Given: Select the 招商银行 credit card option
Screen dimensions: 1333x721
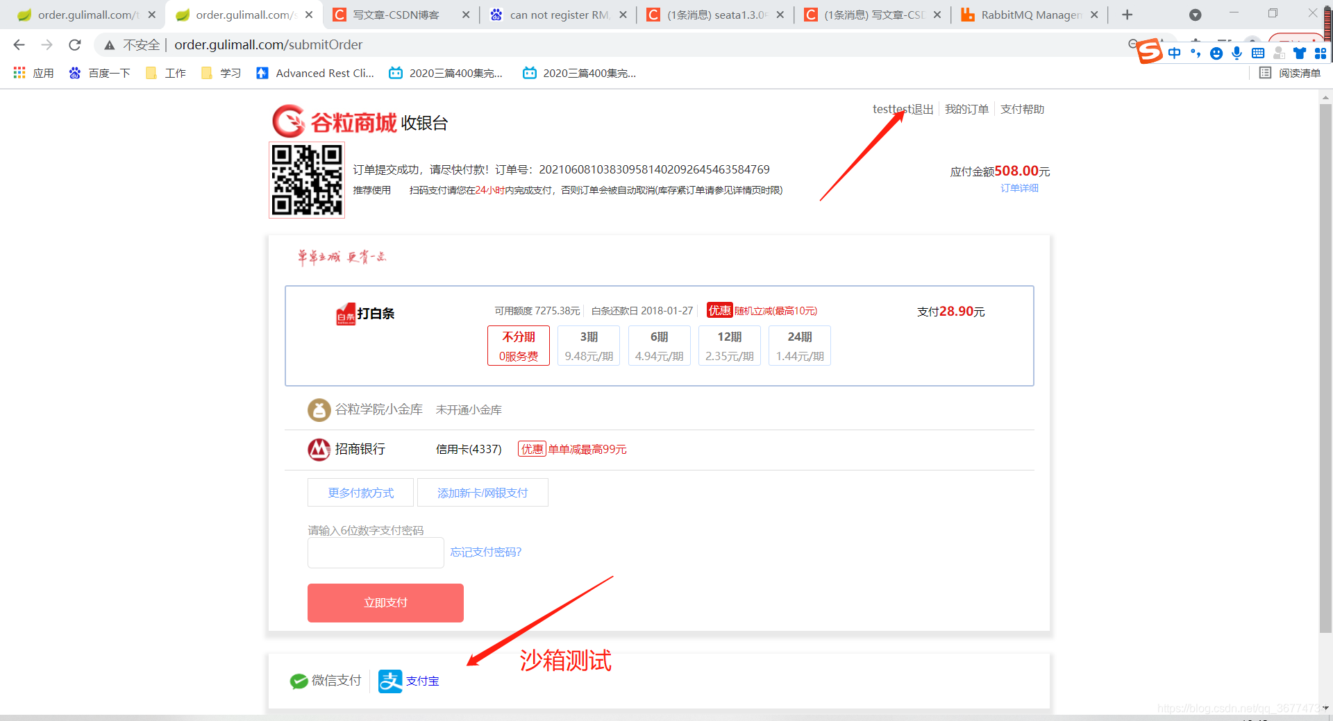Looking at the screenshot, I should (x=346, y=449).
